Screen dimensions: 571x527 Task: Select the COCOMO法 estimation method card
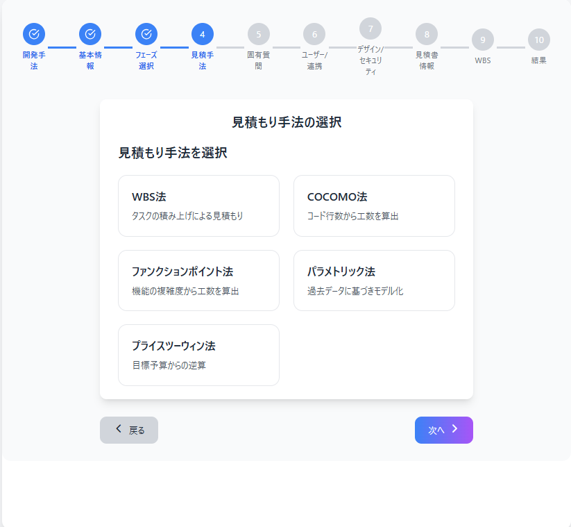coord(374,206)
